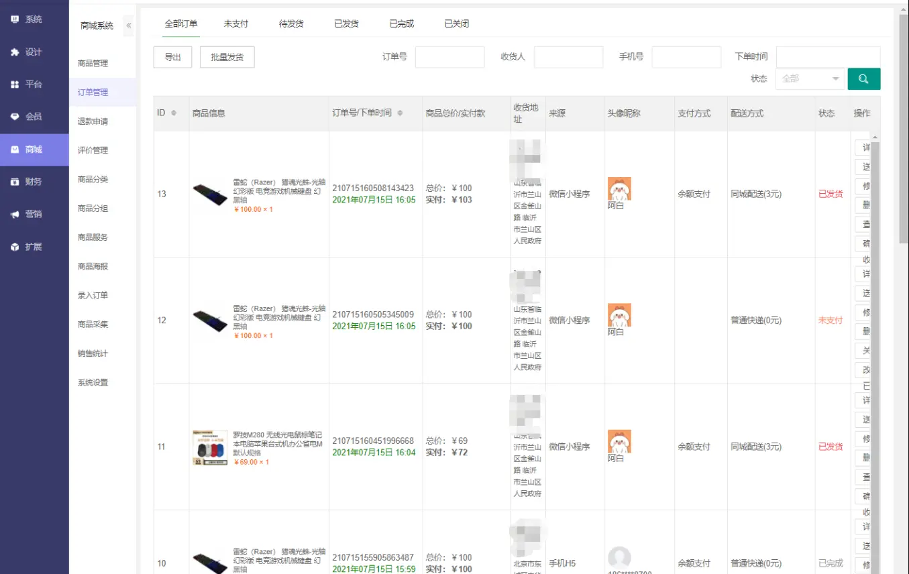Viewport: 909px width, 574px height.
Task: Click order number 210715155905863487
Action: click(373, 558)
